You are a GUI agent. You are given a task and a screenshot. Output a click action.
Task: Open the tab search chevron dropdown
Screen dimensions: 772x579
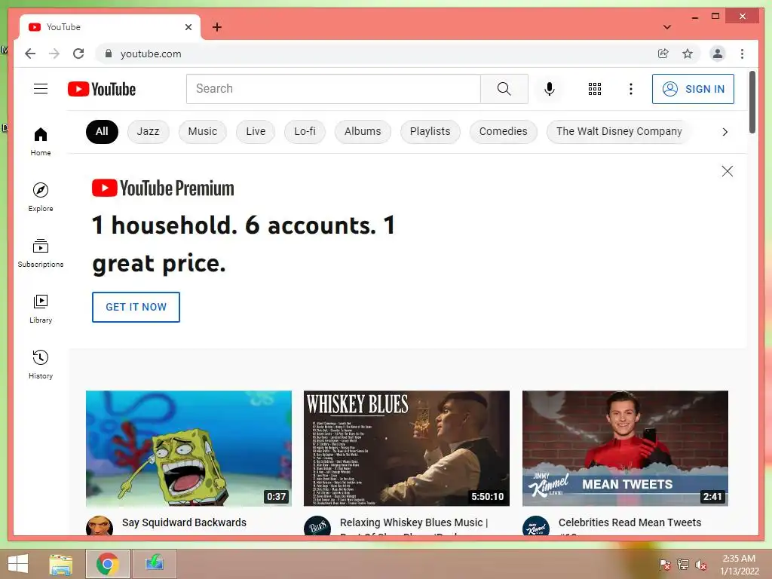(666, 27)
